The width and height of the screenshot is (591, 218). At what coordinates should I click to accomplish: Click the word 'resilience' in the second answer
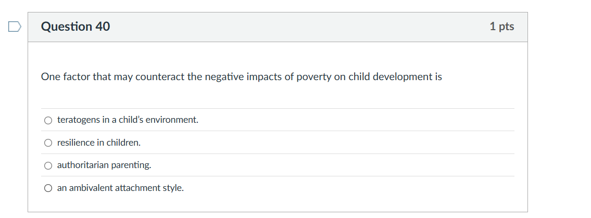(x=76, y=143)
